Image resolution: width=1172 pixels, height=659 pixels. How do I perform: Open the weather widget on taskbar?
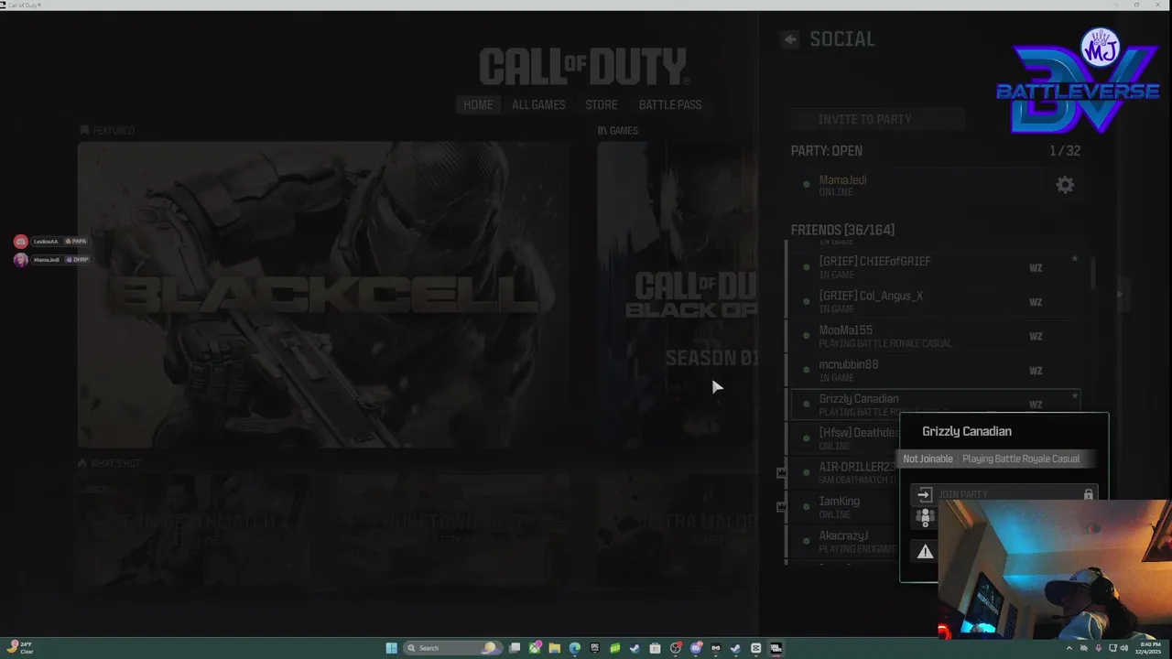[x=20, y=647]
